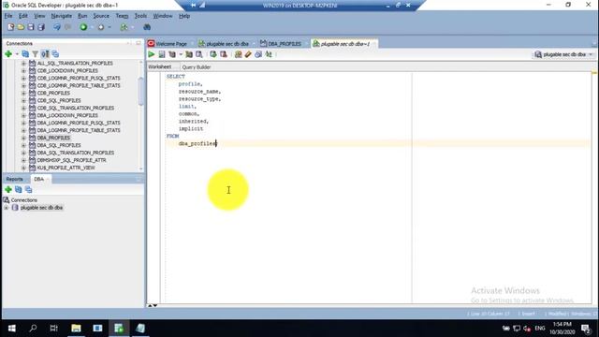This screenshot has width=599, height=337.
Task: Click the Save icon in main toolbar
Action: (31, 27)
